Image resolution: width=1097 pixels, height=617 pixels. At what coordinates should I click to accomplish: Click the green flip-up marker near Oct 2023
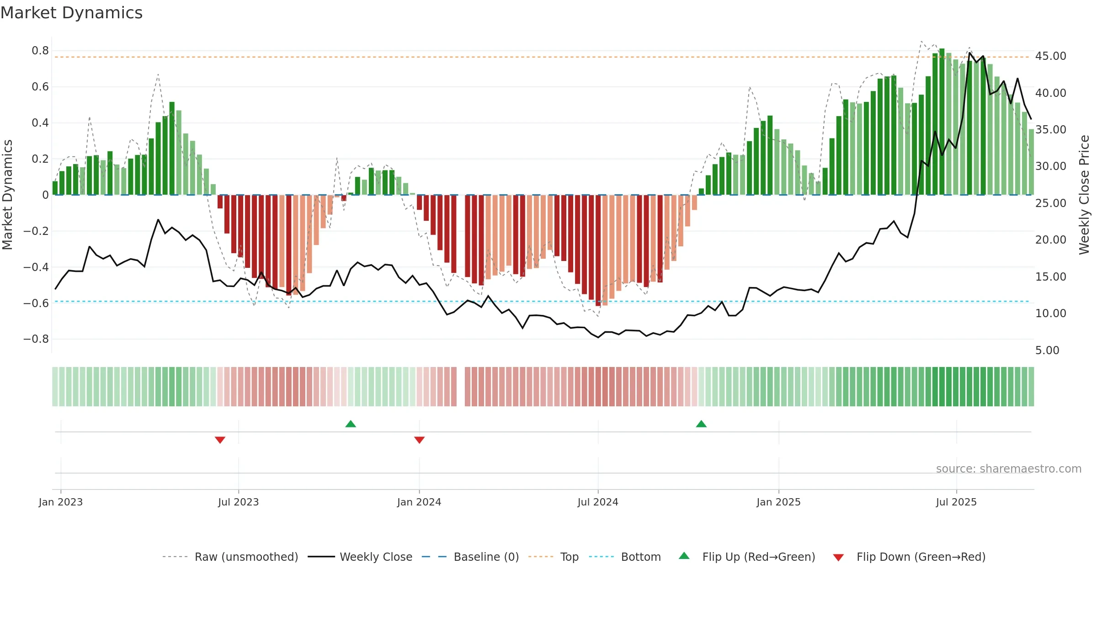351,424
